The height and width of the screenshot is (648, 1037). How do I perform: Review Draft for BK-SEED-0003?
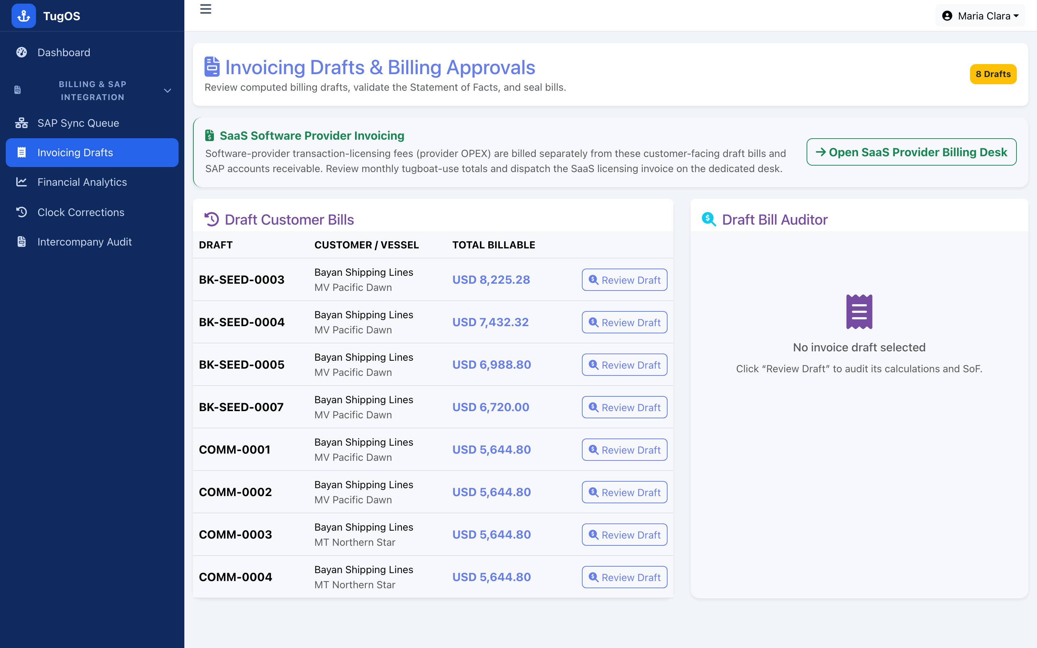click(624, 280)
